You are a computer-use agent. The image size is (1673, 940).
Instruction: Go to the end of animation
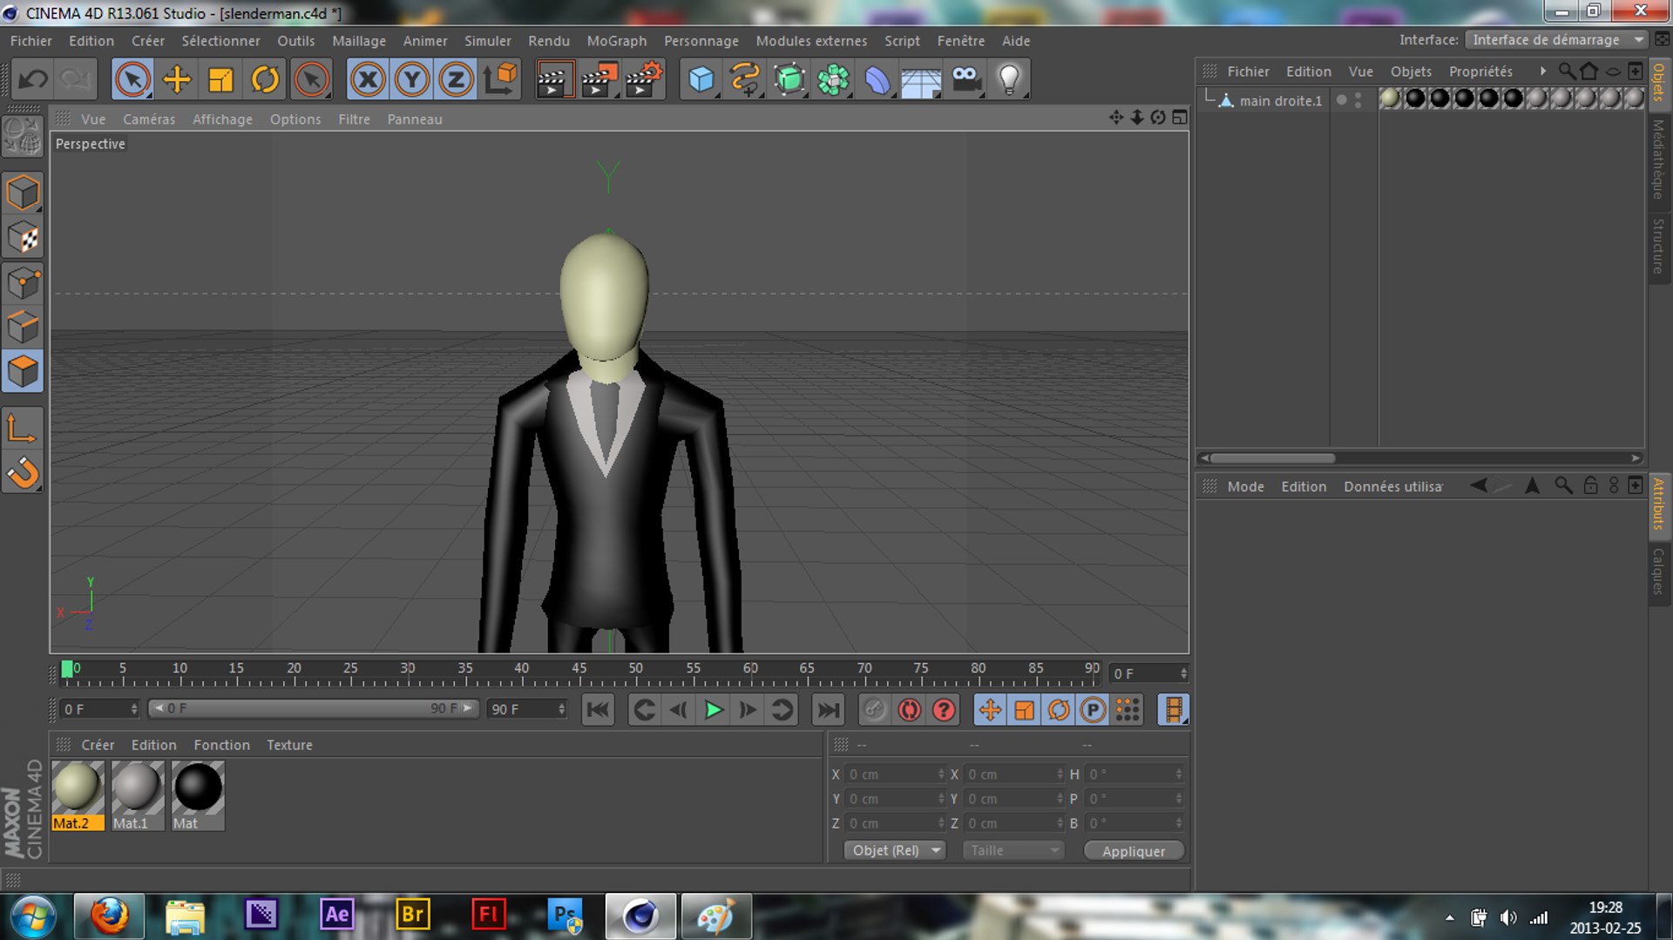(828, 710)
